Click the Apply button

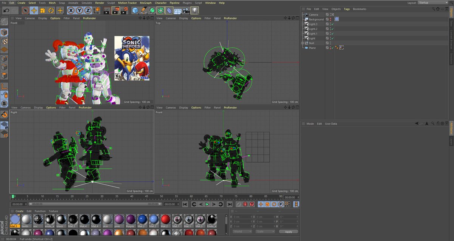tap(289, 232)
